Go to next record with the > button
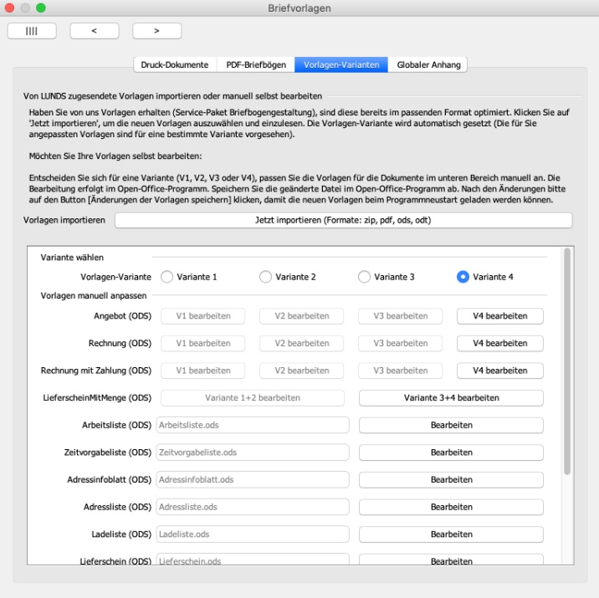The width and height of the screenshot is (599, 598). 156,31
